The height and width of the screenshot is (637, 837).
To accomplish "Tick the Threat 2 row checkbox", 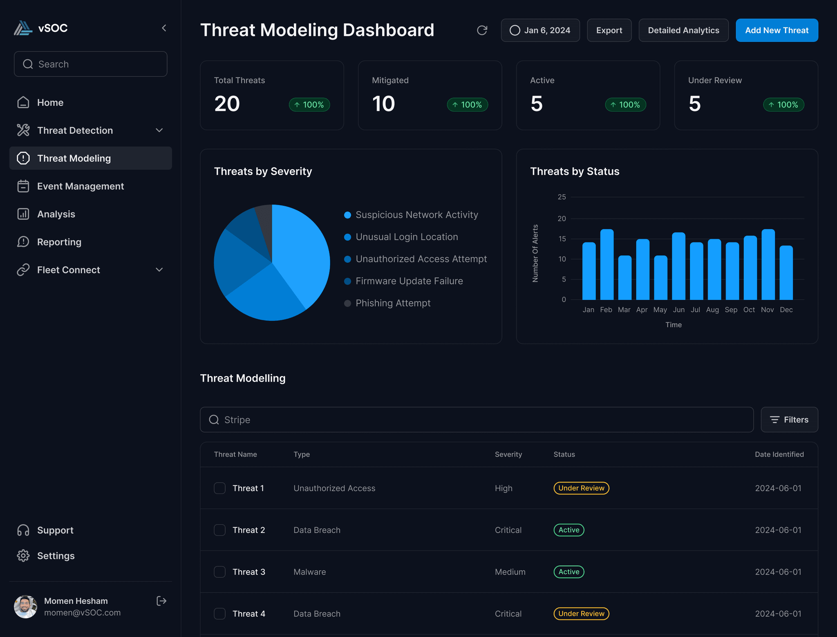I will pyautogui.click(x=219, y=530).
